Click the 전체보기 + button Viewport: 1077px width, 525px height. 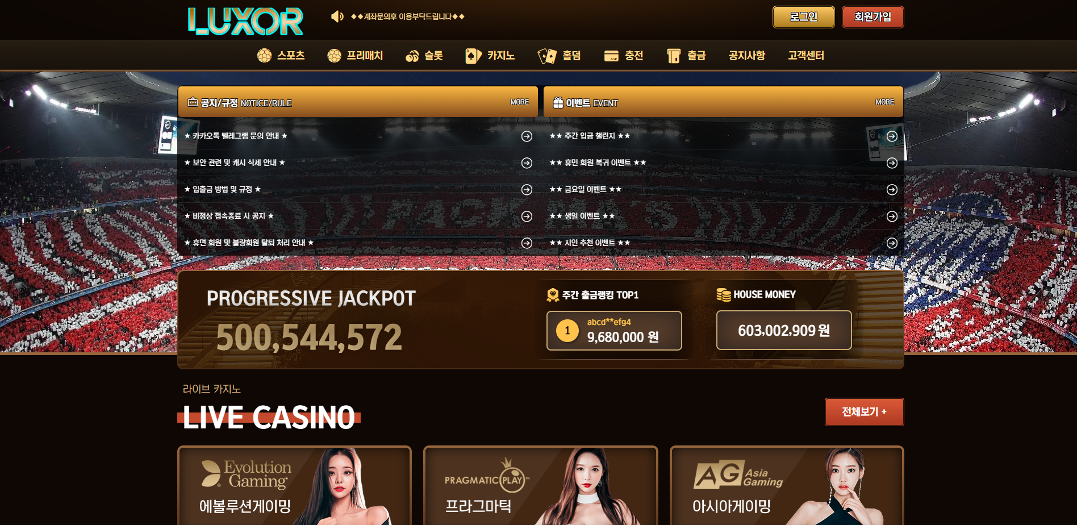point(864,412)
